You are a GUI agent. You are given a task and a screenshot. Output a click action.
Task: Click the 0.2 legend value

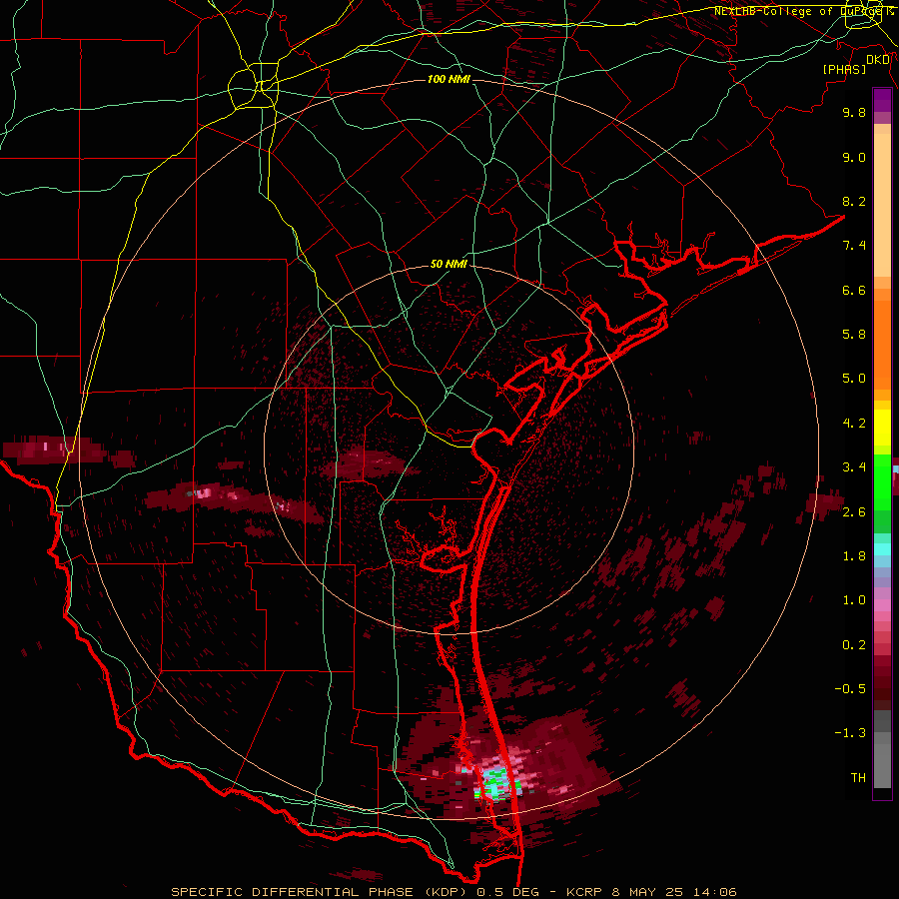coord(854,645)
